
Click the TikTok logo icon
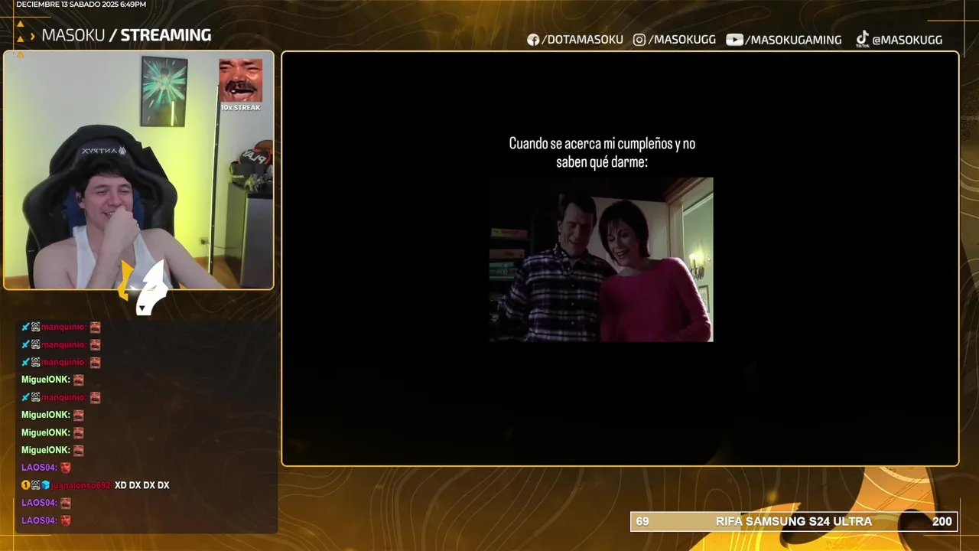[862, 39]
